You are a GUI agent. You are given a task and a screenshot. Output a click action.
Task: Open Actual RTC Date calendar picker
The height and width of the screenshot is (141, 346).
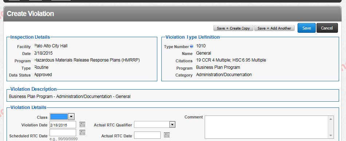167,135
